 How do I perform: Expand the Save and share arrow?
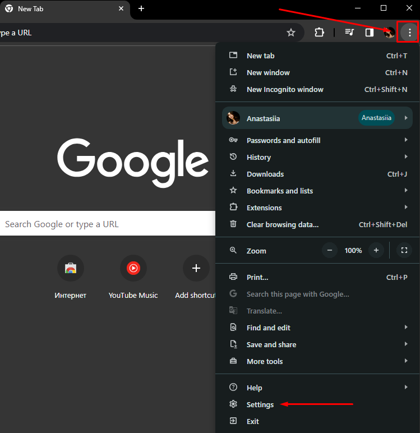(406, 344)
